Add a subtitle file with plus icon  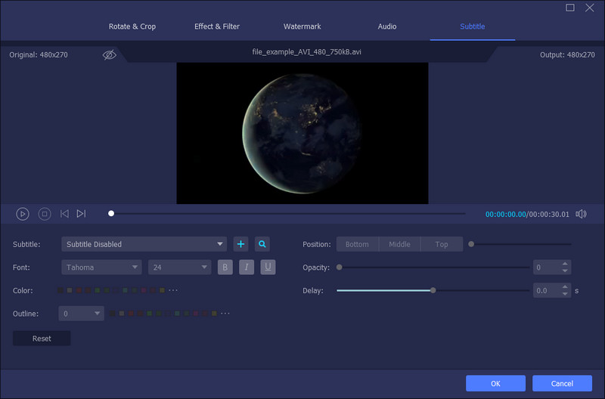pyautogui.click(x=241, y=244)
